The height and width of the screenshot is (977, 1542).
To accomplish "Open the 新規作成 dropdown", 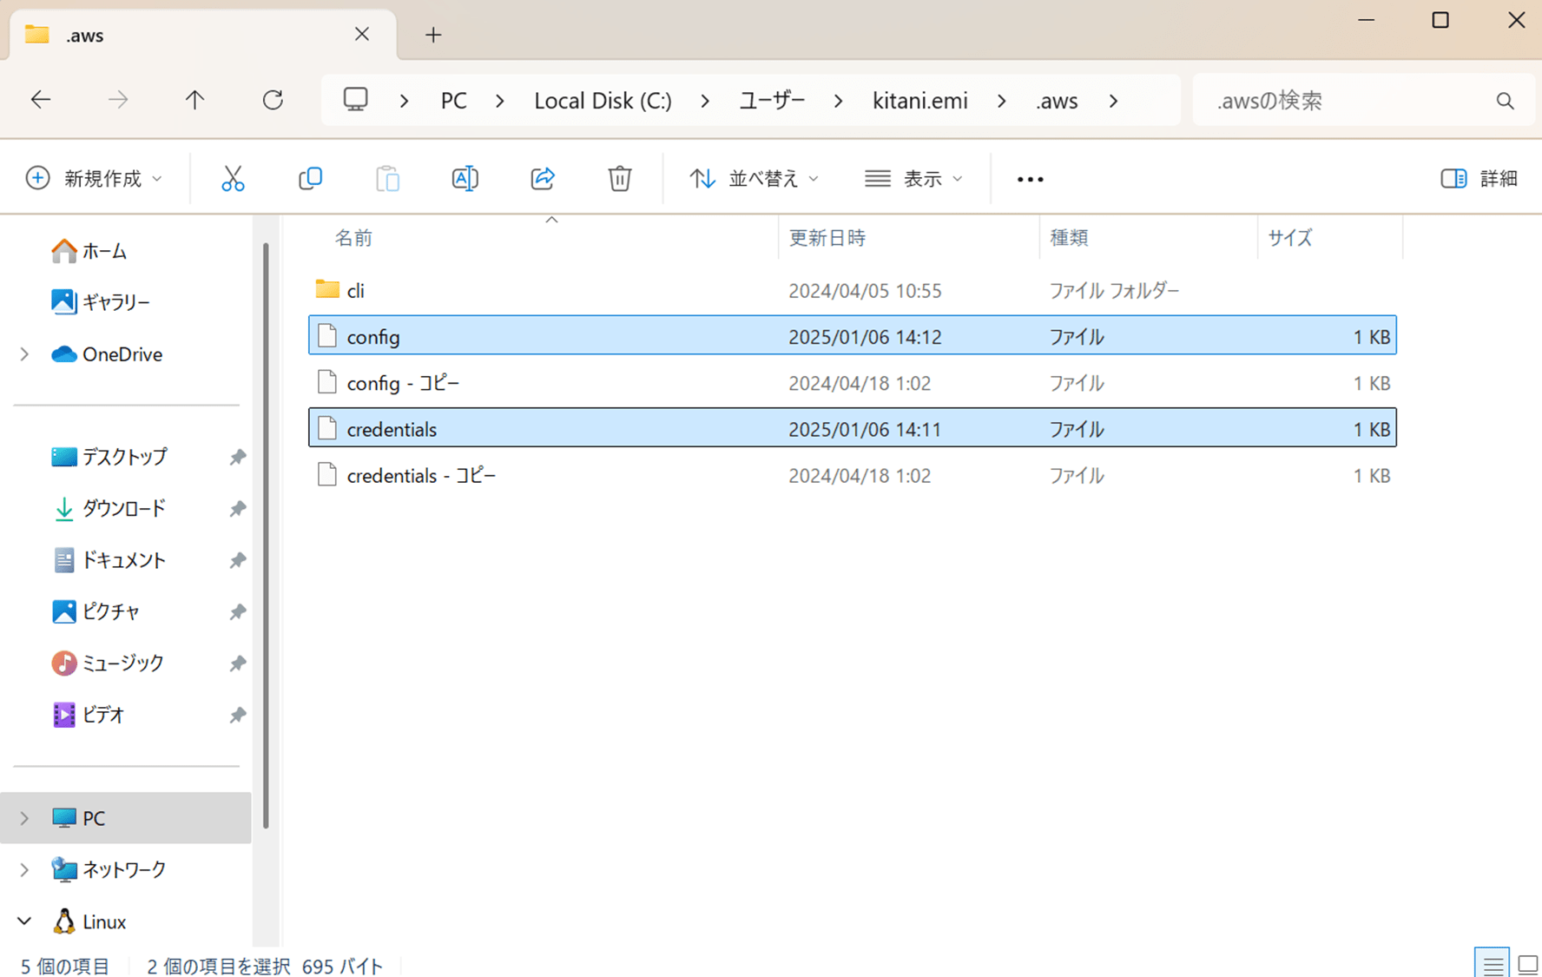I will pos(94,178).
